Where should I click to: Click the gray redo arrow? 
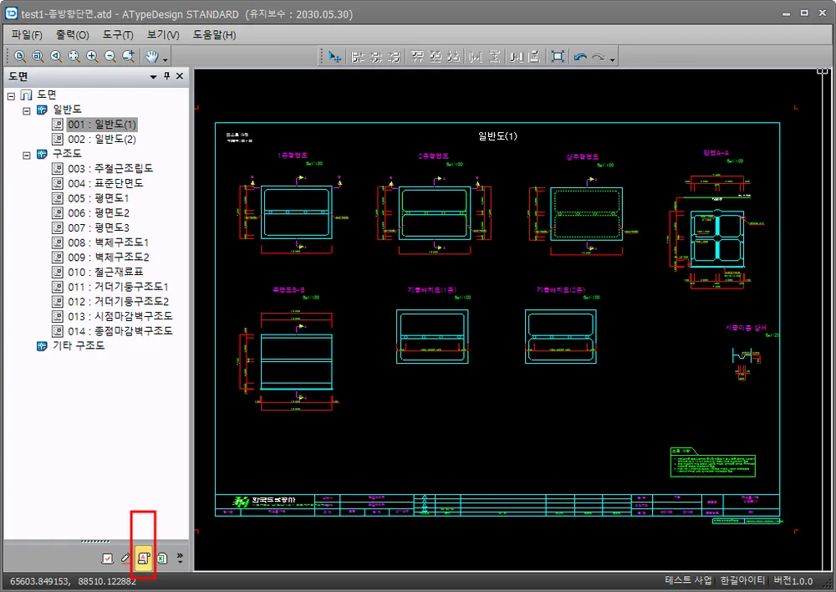[x=599, y=57]
